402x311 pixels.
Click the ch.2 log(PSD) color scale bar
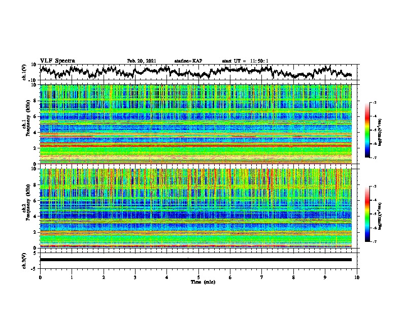pyautogui.click(x=367, y=214)
